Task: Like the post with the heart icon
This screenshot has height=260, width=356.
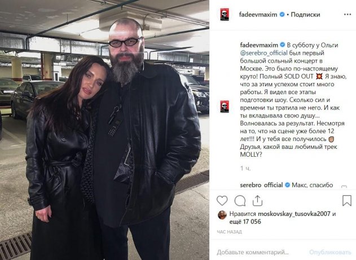Action: point(222,201)
